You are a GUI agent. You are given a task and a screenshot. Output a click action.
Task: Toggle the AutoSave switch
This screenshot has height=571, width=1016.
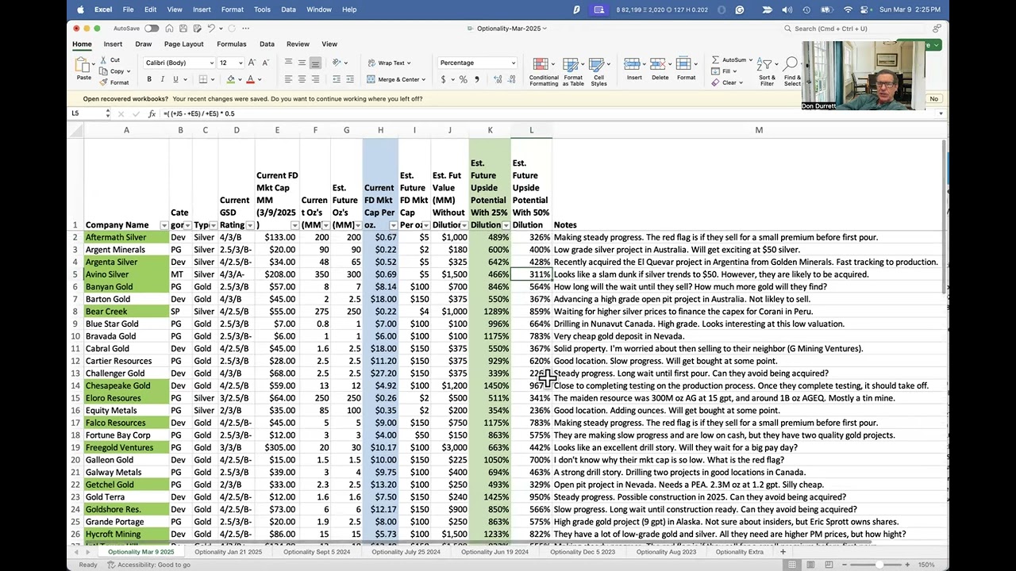pyautogui.click(x=151, y=29)
